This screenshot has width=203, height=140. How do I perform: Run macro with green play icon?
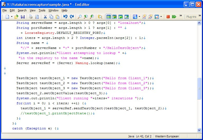(174, 17)
